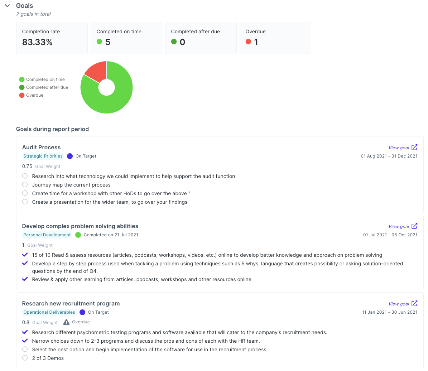
Task: Click View goal link for Audit Process
Action: (399, 148)
